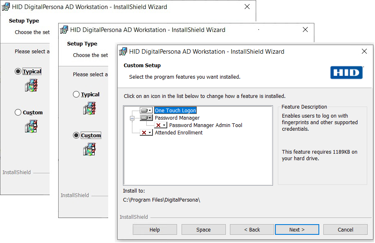Click the Next button to continue installation

(297, 229)
